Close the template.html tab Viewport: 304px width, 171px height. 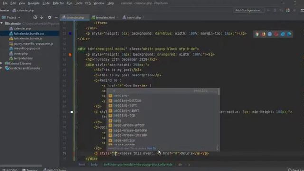click(117, 18)
